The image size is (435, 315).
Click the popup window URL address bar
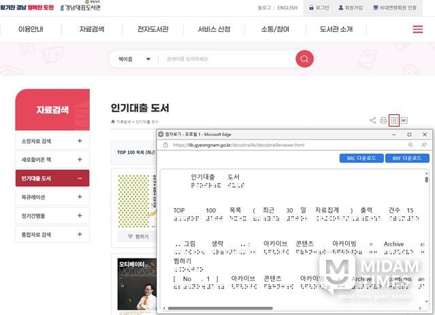(238, 145)
